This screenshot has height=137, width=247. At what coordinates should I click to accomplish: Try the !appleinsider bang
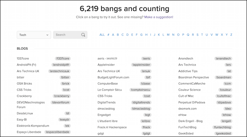[141, 65]
